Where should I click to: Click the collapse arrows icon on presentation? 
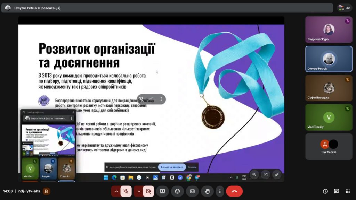(277, 174)
